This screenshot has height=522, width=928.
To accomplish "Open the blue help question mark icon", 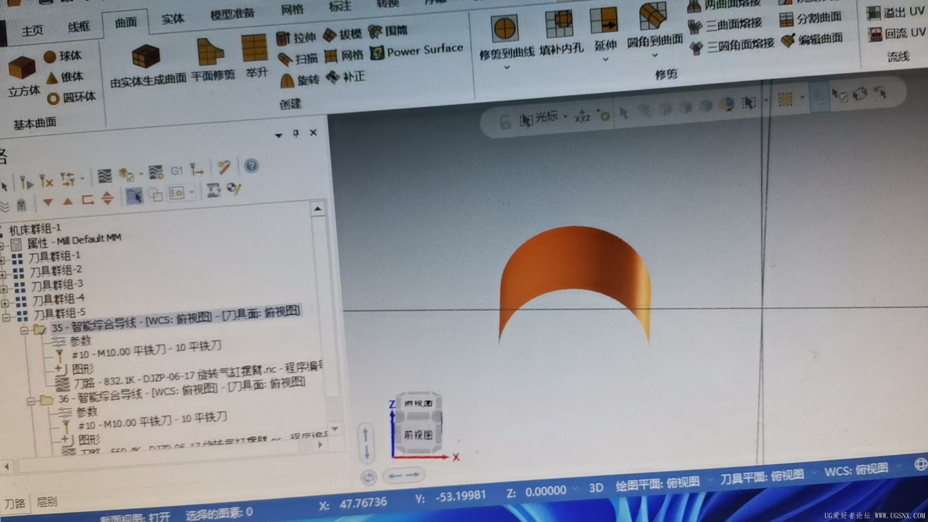I will pos(251,166).
